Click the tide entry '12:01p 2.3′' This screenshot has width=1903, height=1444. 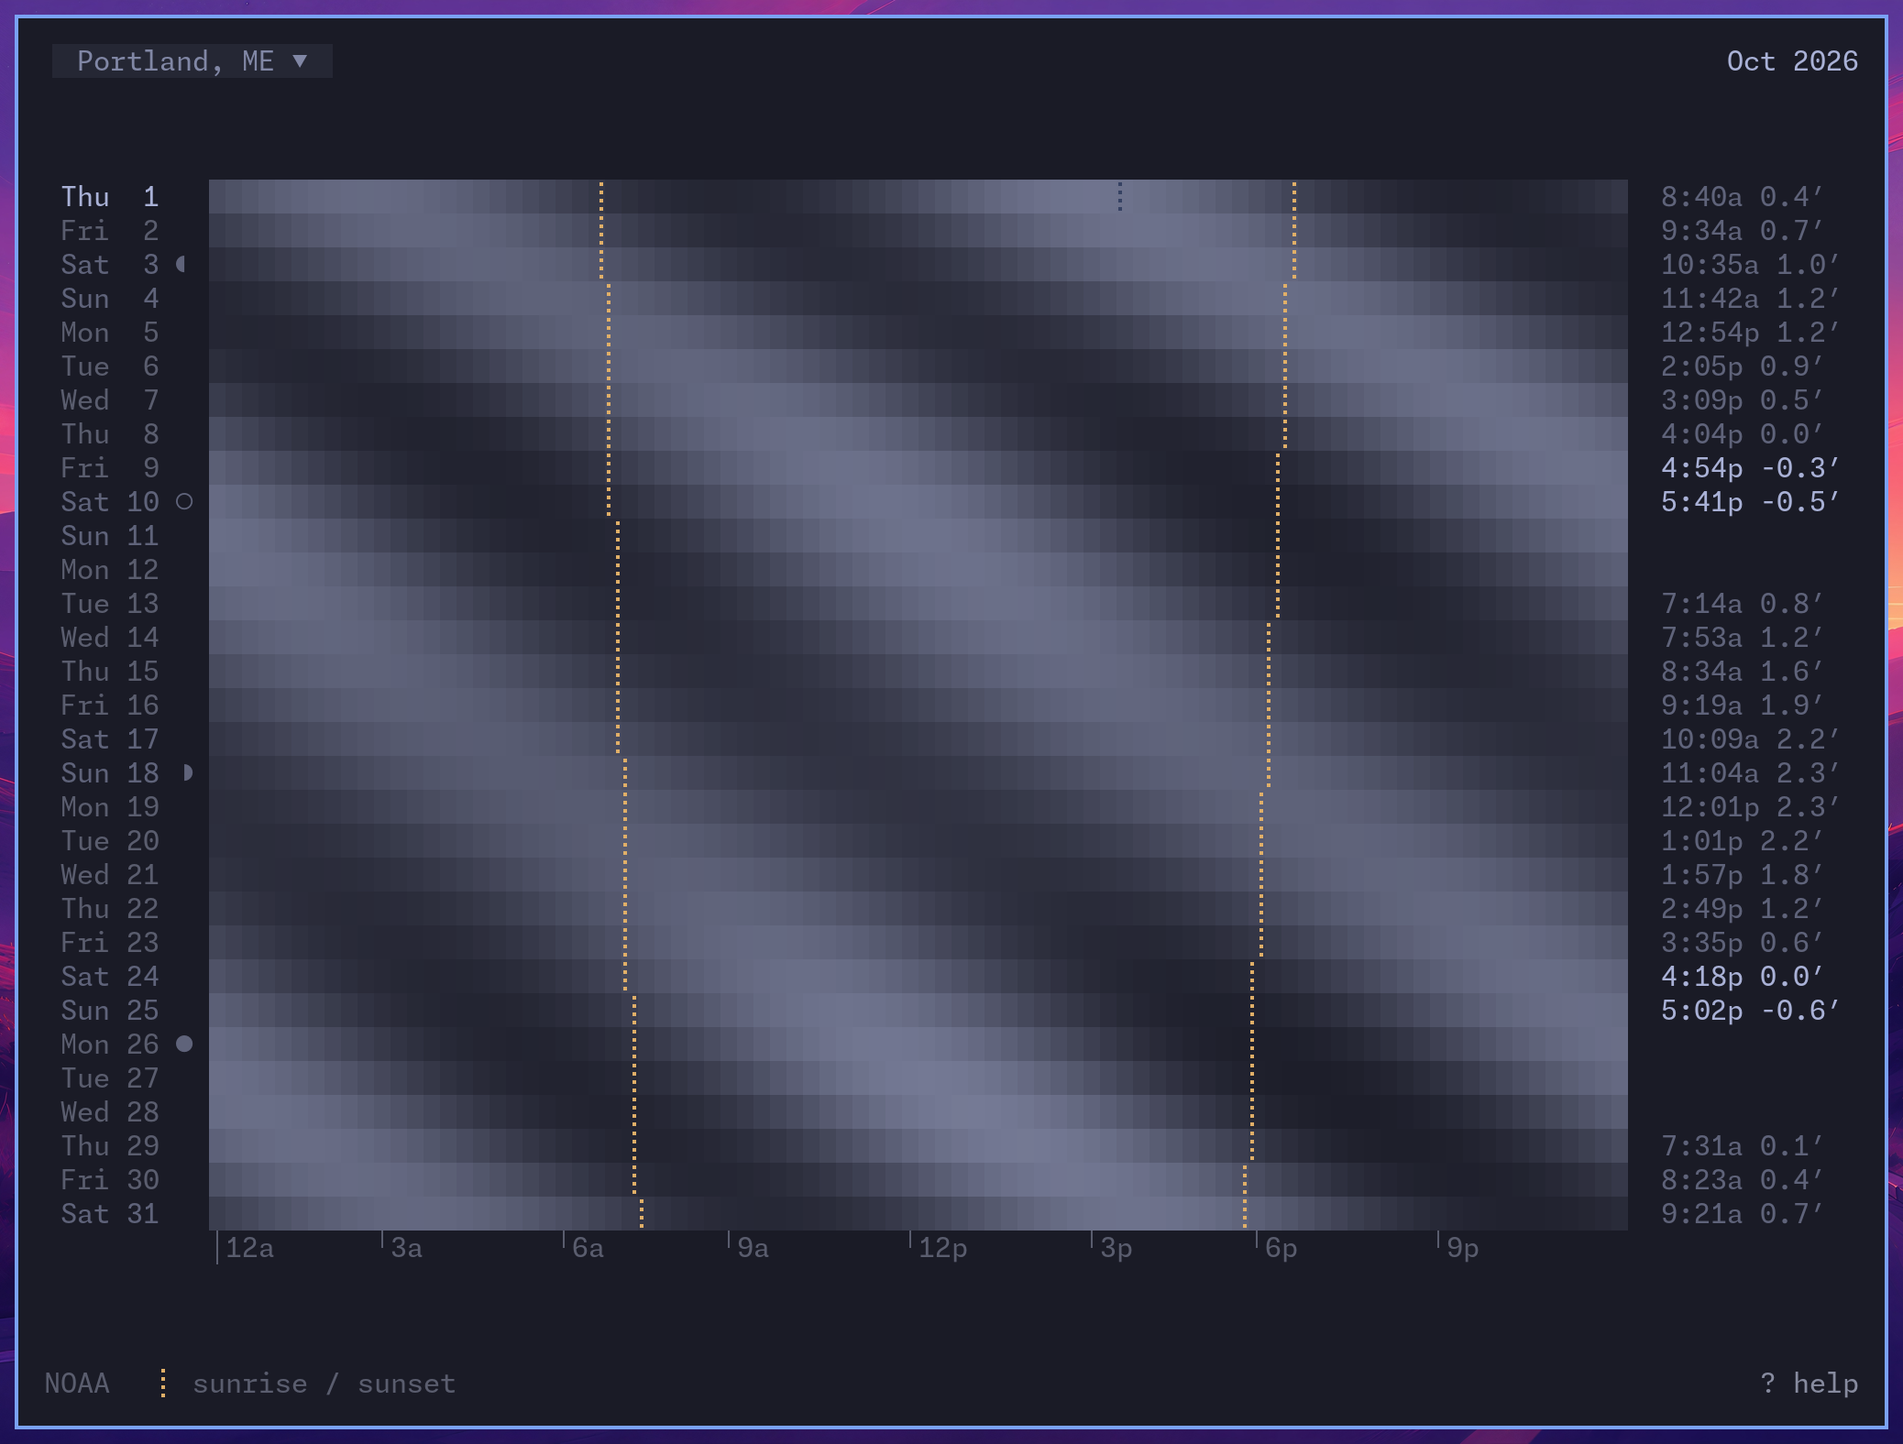pyautogui.click(x=1750, y=807)
